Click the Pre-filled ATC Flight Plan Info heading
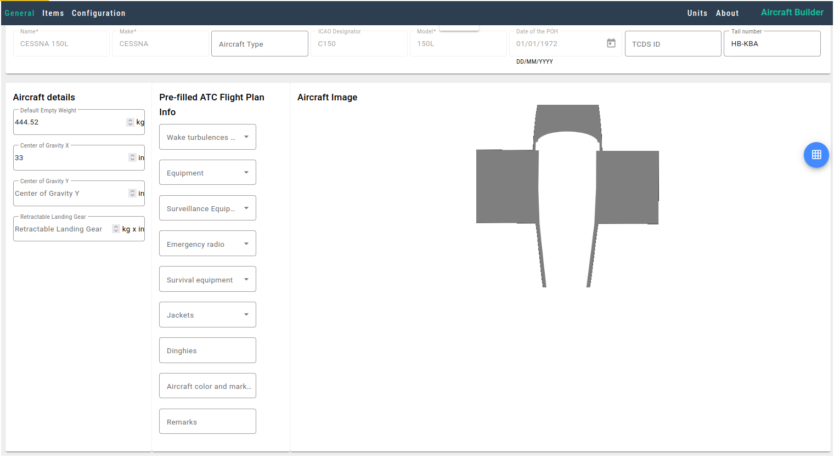This screenshot has height=458, width=834. coord(212,104)
